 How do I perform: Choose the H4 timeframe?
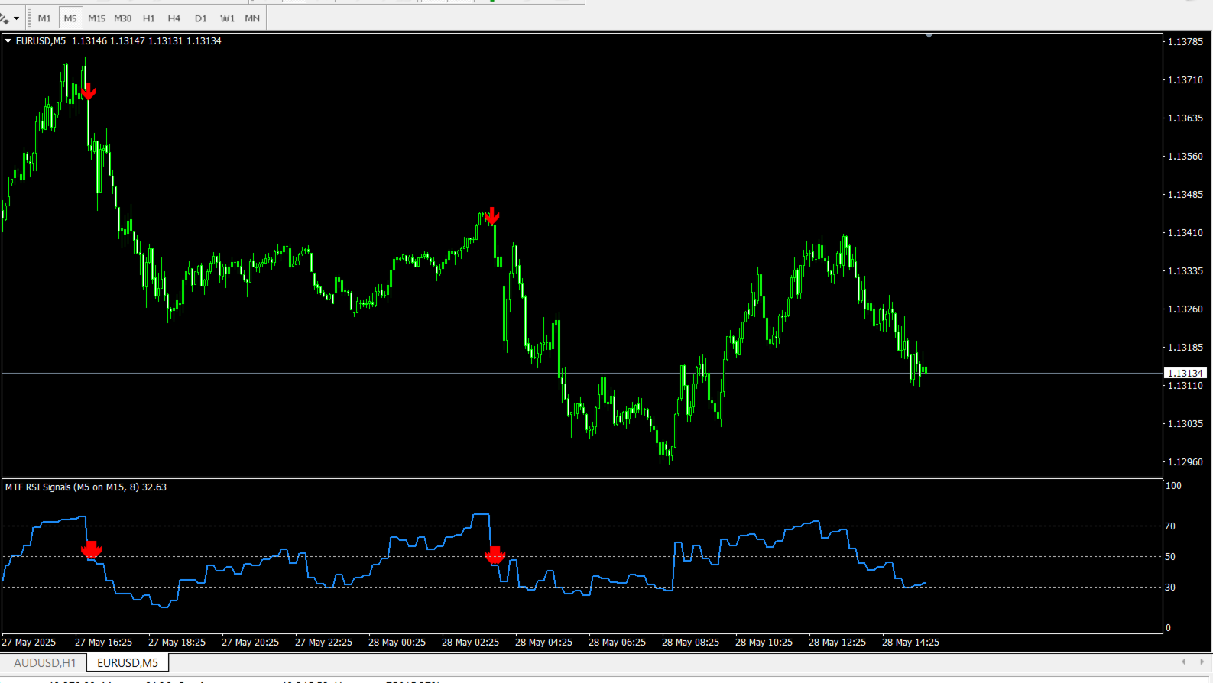click(174, 18)
